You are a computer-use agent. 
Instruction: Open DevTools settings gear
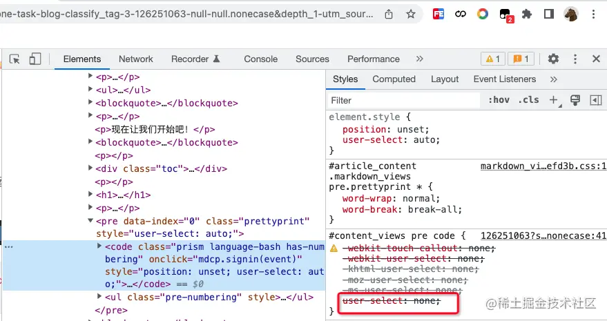point(553,59)
